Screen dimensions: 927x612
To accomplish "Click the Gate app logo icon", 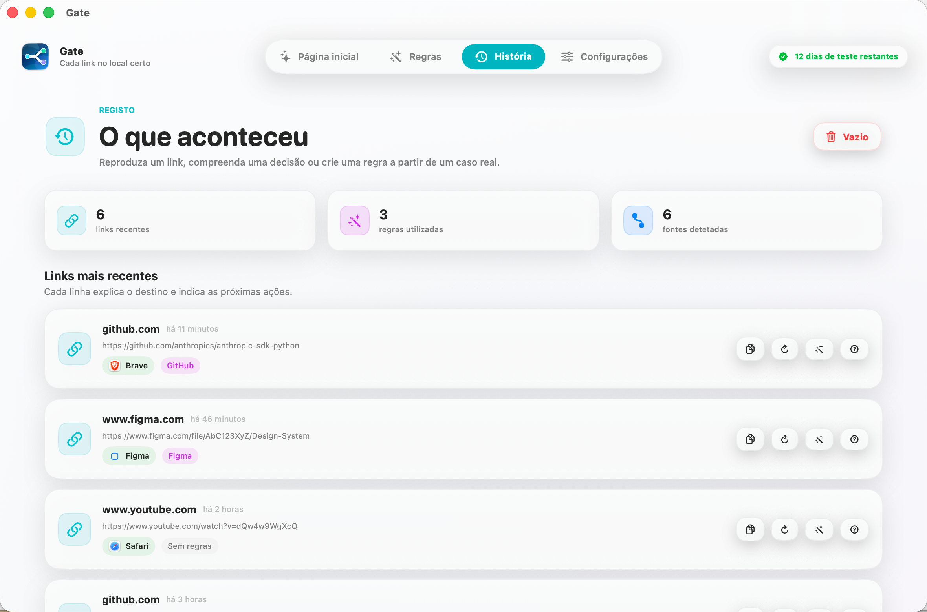I will [x=35, y=57].
